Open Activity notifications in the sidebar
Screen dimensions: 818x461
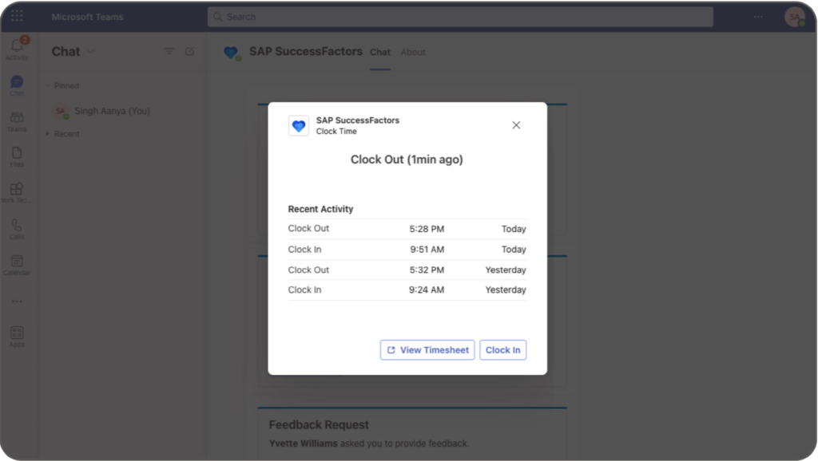[17, 48]
